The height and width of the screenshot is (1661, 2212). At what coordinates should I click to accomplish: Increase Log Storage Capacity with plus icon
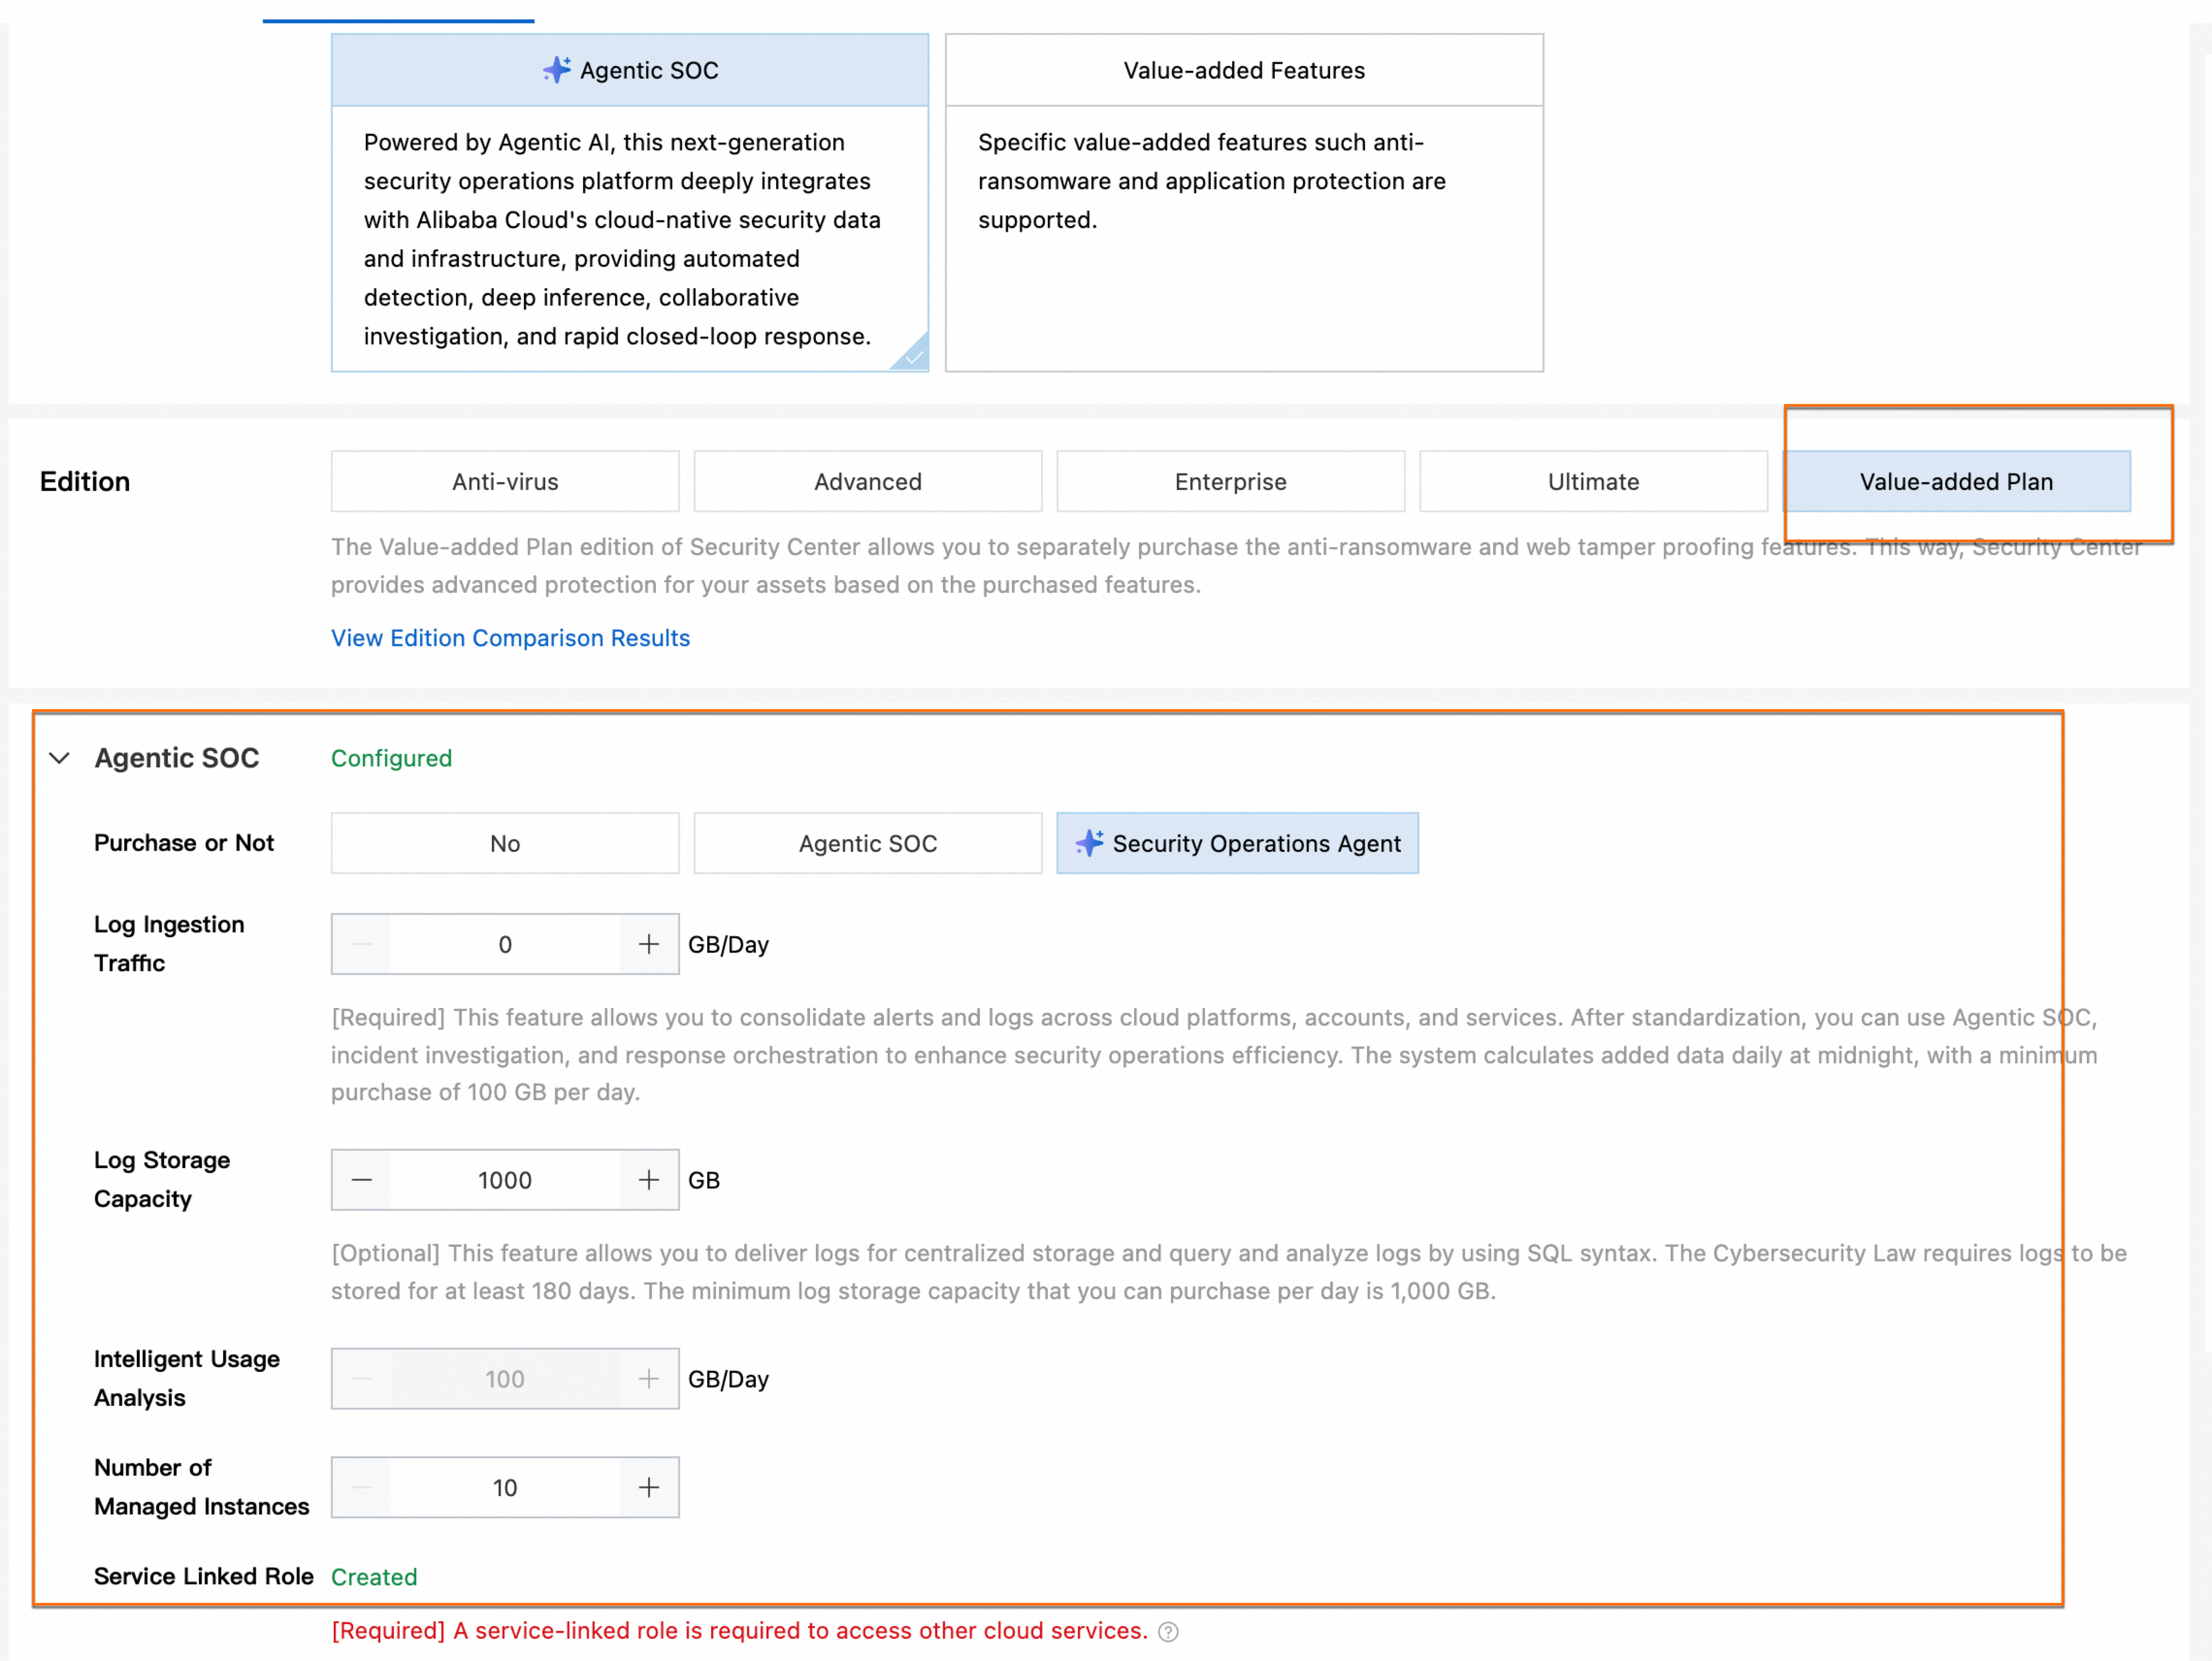click(x=649, y=1180)
